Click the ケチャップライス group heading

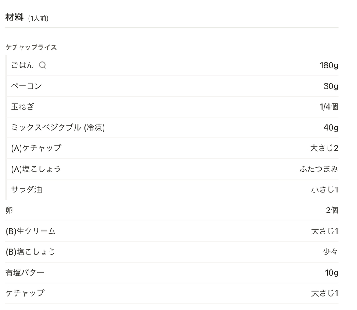click(31, 47)
